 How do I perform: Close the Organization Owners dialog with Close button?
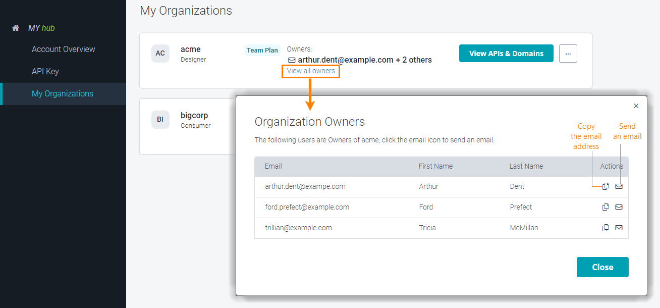602,267
